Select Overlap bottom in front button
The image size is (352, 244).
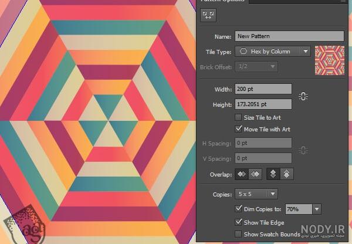[287, 174]
